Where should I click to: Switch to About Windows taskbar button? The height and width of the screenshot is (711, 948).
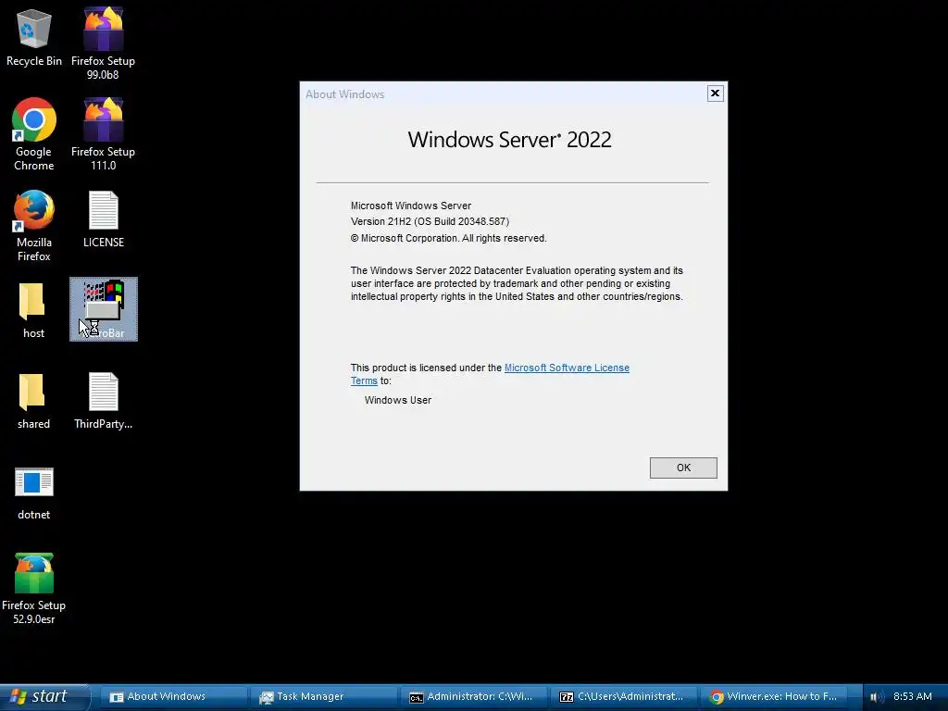(x=171, y=696)
